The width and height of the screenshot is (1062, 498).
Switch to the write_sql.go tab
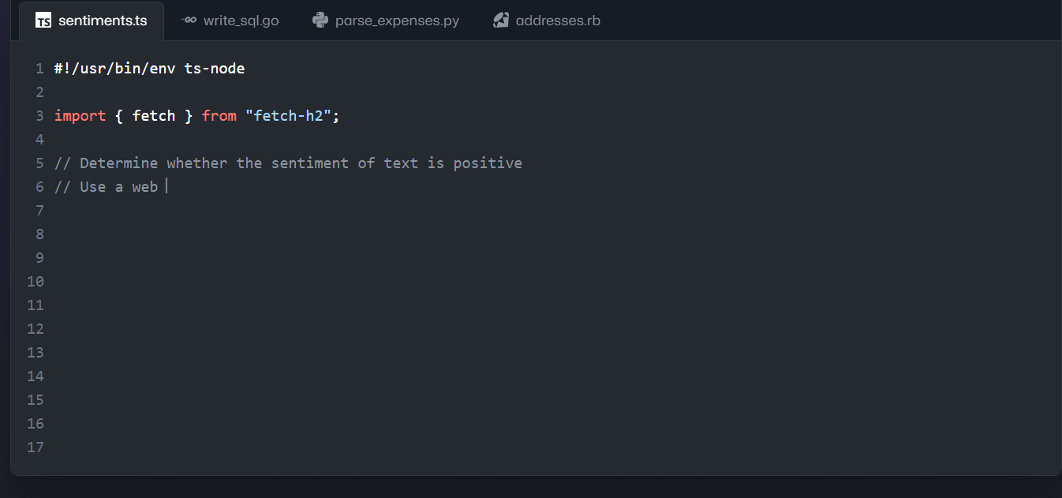(x=240, y=21)
